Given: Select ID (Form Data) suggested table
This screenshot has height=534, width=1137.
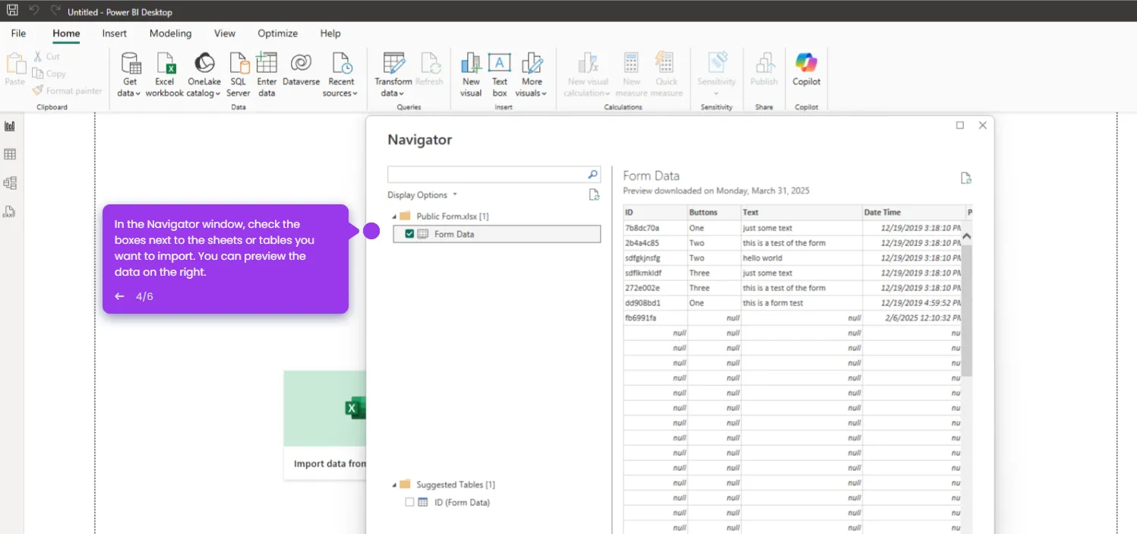Looking at the screenshot, I should click(x=462, y=502).
